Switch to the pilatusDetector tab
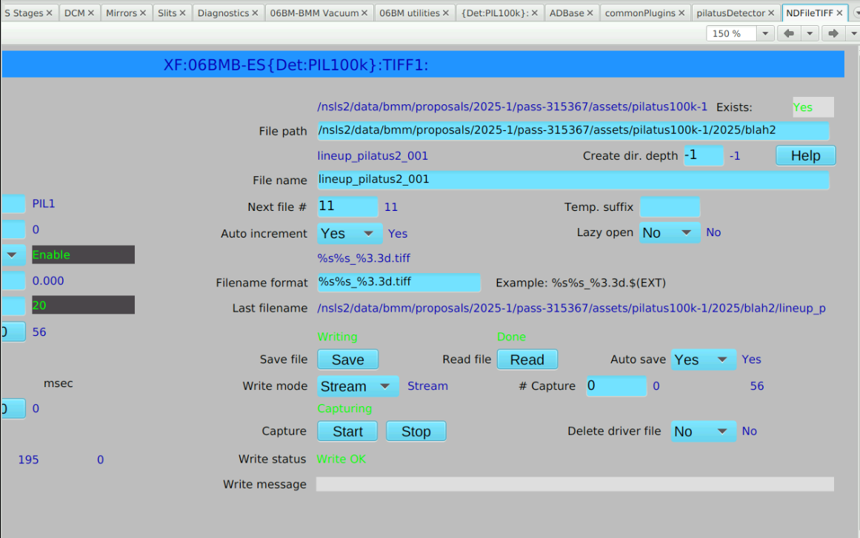Viewport: 860px width, 538px height. tap(730, 13)
